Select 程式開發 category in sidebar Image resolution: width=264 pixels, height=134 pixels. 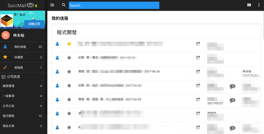click(x=23, y=116)
